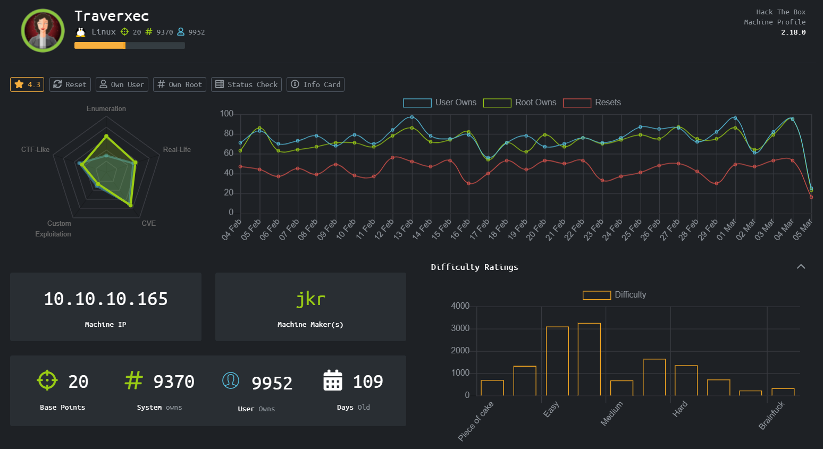Click the red Resets legend swatch

coord(577,103)
